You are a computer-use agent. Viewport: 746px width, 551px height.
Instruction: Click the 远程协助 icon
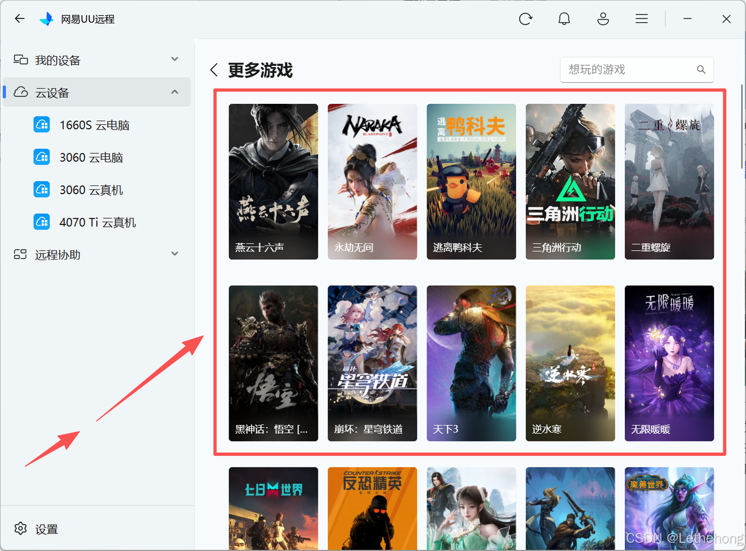click(21, 254)
